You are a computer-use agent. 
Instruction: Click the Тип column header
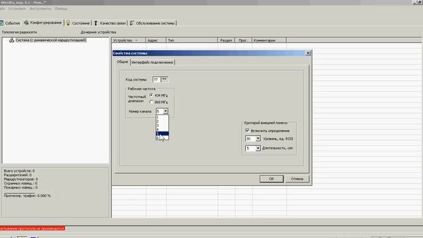point(192,40)
